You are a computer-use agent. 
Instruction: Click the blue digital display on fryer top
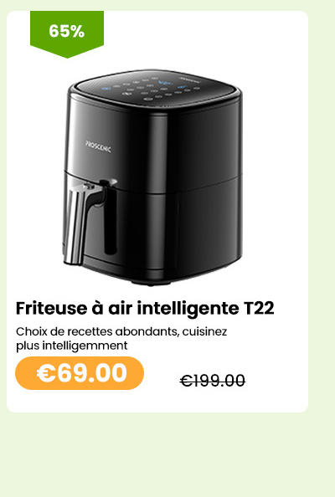click(165, 84)
